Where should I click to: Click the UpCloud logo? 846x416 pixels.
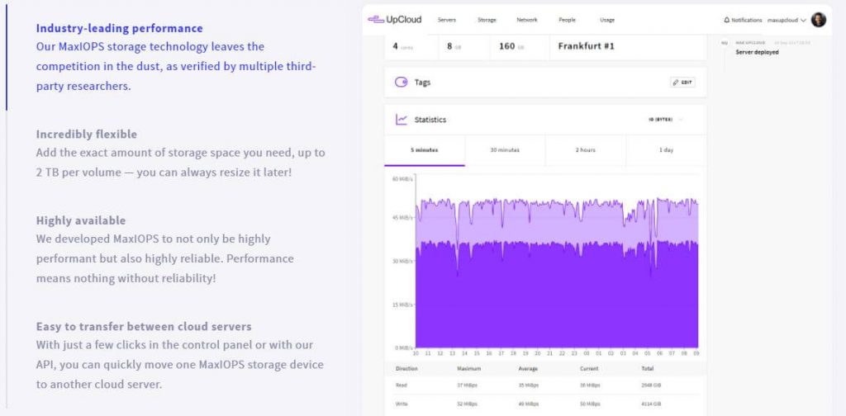point(394,20)
